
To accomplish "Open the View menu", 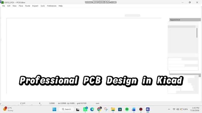I will pyautogui.click(x=15, y=6).
